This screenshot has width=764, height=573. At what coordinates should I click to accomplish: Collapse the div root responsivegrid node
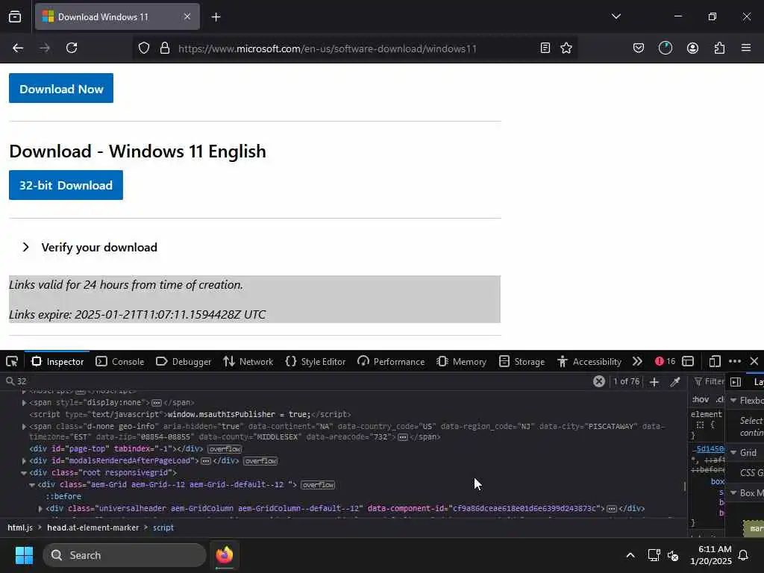[x=24, y=472]
